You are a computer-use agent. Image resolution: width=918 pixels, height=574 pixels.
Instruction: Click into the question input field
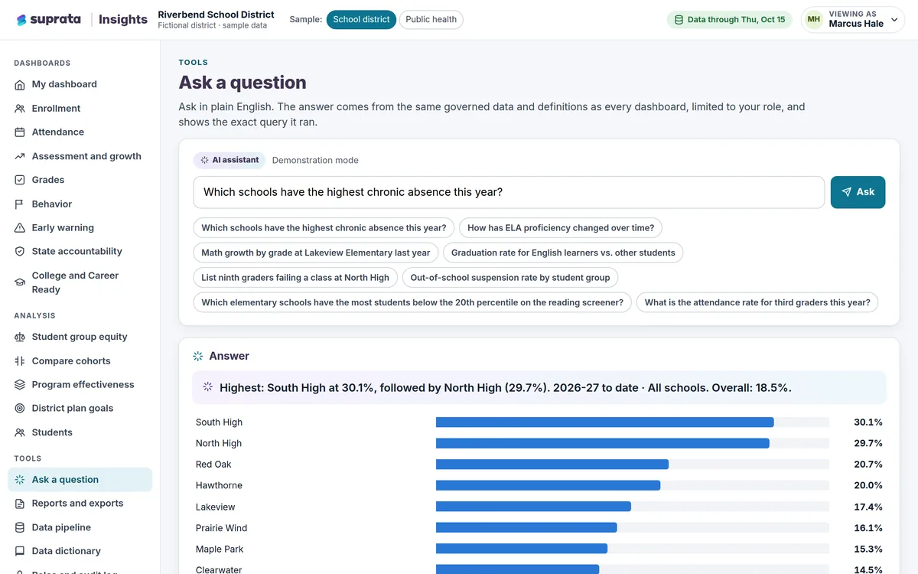pos(509,192)
